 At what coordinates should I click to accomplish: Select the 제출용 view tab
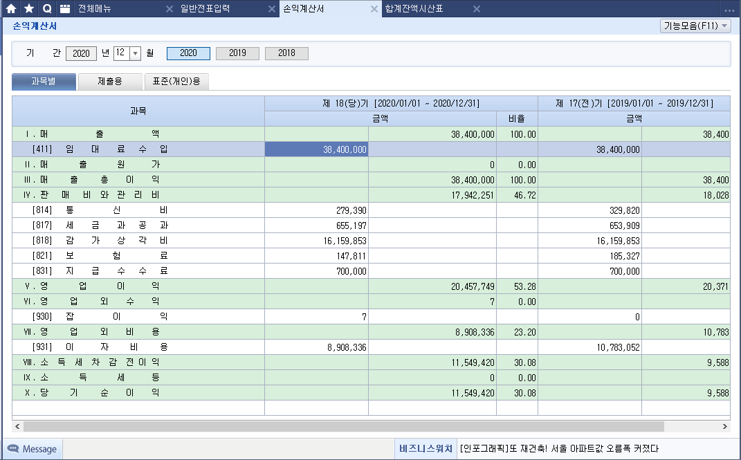tap(110, 82)
